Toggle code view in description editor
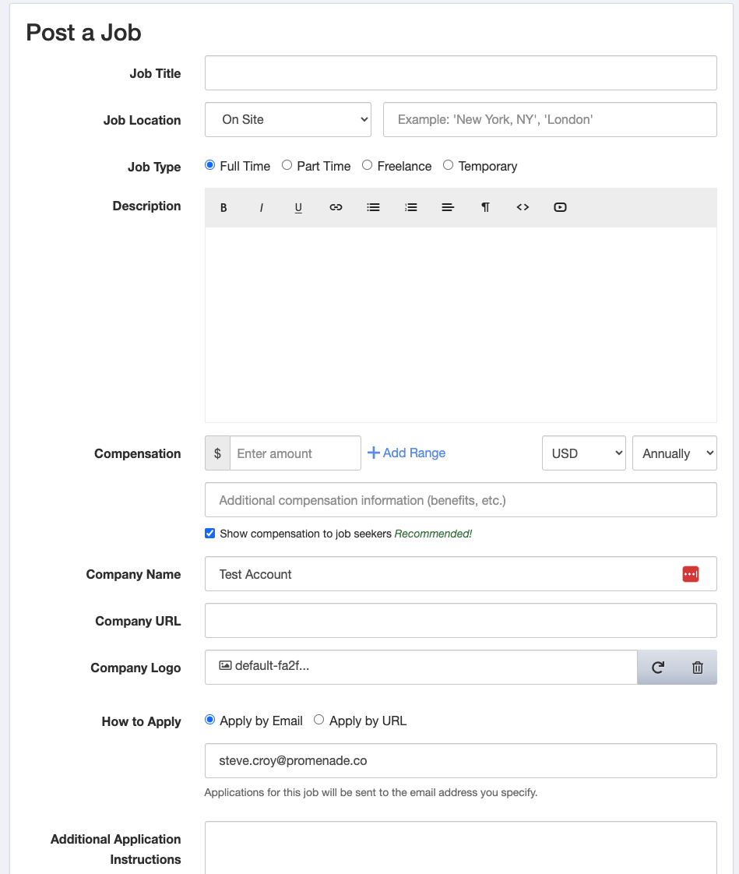This screenshot has width=739, height=874. point(523,207)
